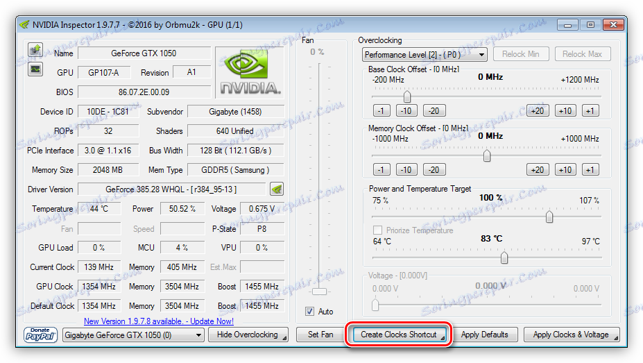Image resolution: width=643 pixels, height=363 pixels.
Task: Click the Relock Max button
Action: point(583,54)
